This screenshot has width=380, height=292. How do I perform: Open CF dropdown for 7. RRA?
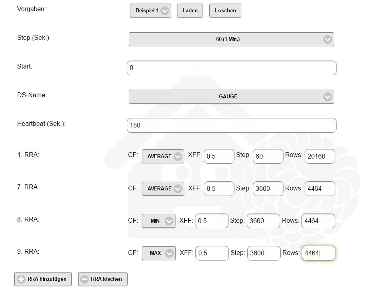(x=163, y=189)
